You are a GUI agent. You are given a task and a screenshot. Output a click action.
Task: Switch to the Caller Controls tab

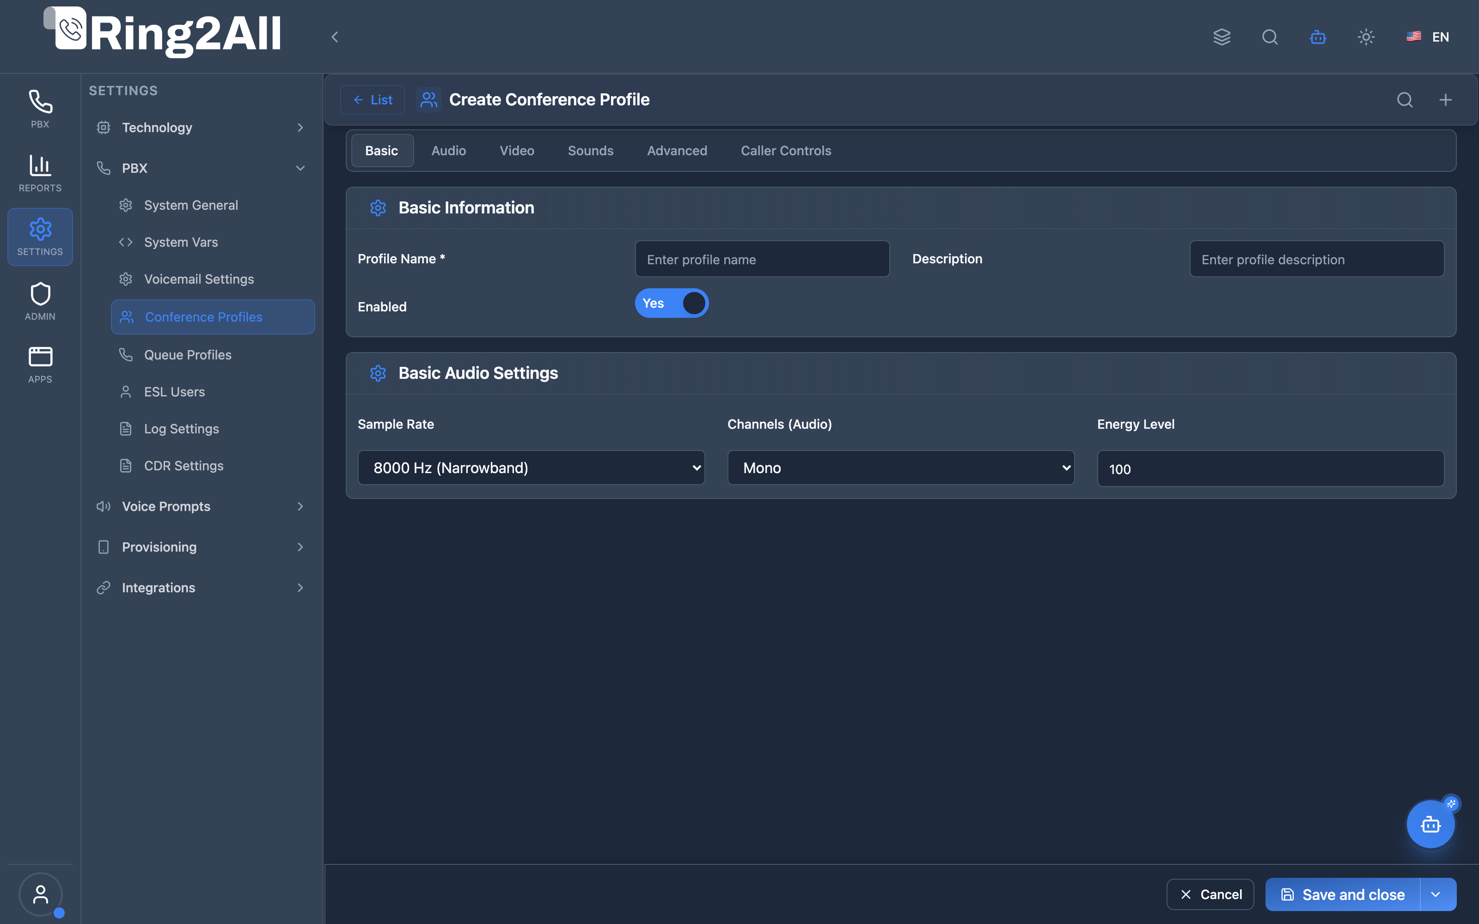coord(786,150)
